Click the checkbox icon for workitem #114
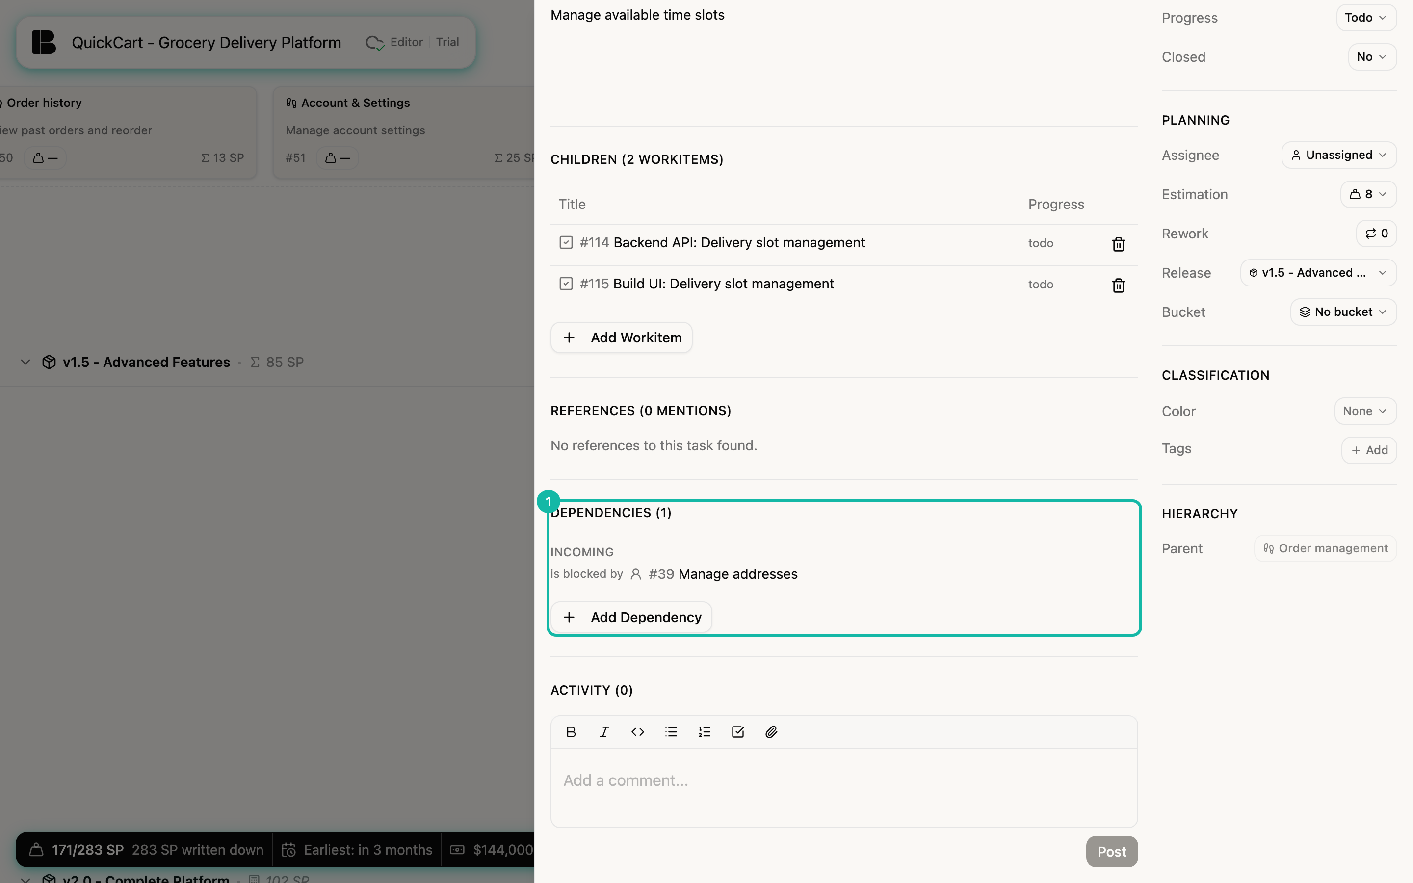Screen dimensions: 1413x883 (x=566, y=242)
